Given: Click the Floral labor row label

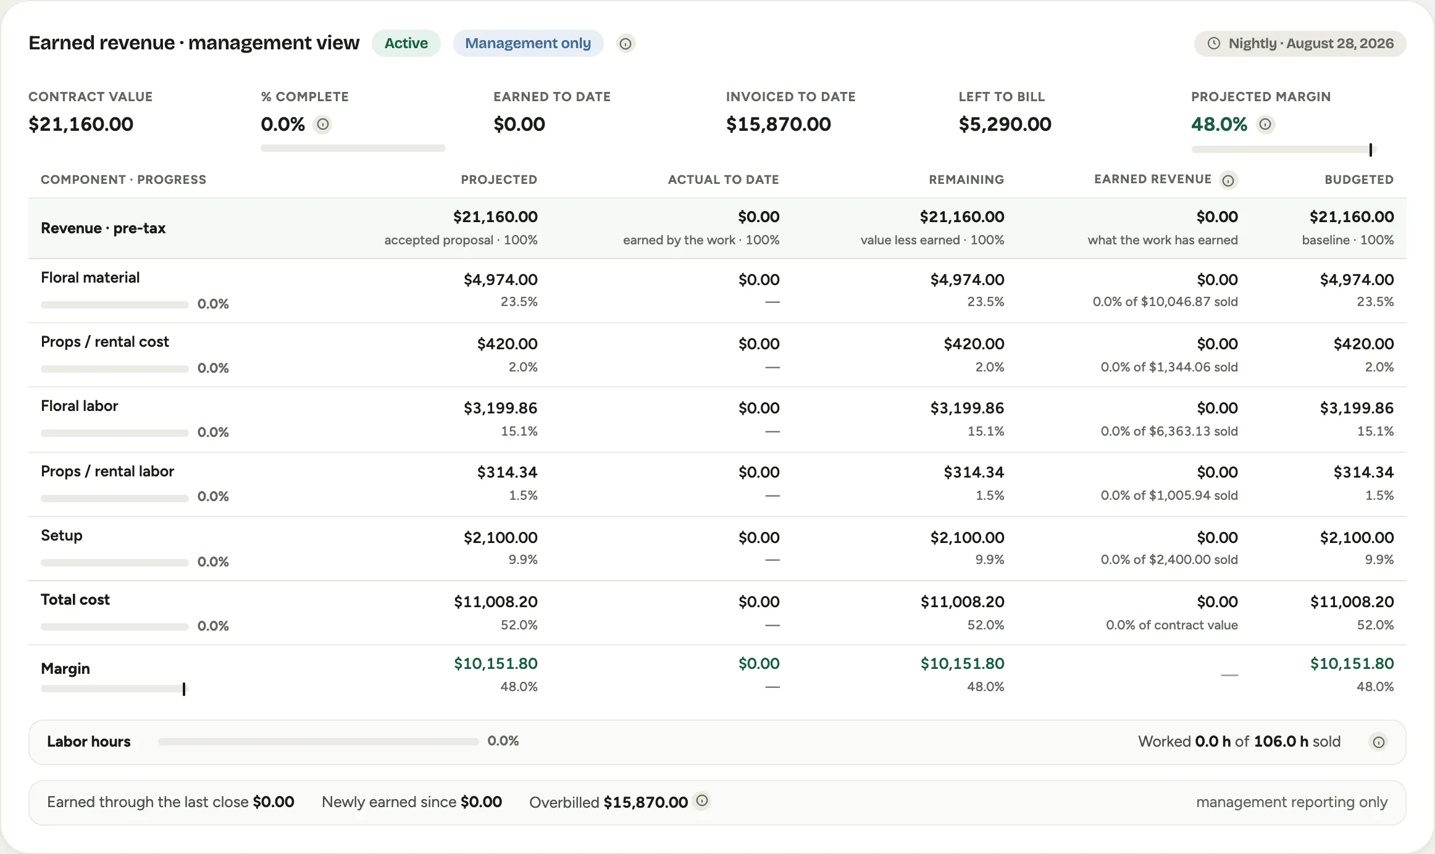Looking at the screenshot, I should point(79,406).
